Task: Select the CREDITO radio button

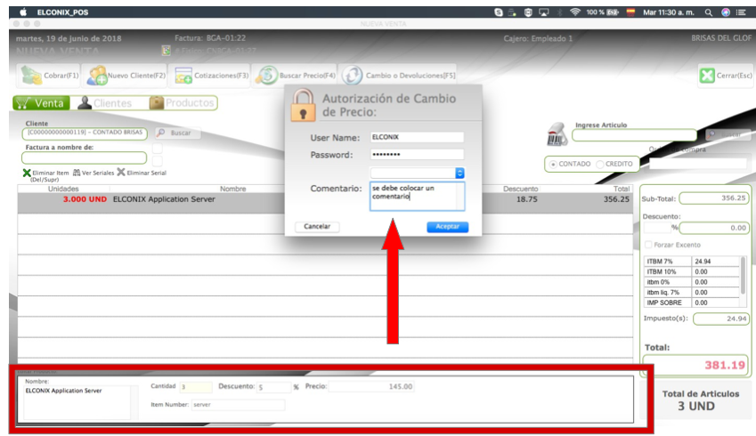Action: point(600,165)
